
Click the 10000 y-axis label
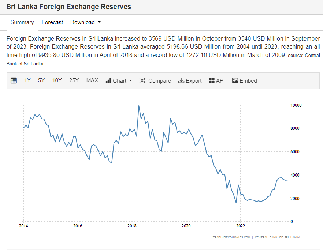pos(296,105)
